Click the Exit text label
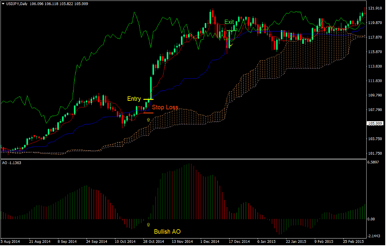The image size is (386, 246). click(x=229, y=22)
